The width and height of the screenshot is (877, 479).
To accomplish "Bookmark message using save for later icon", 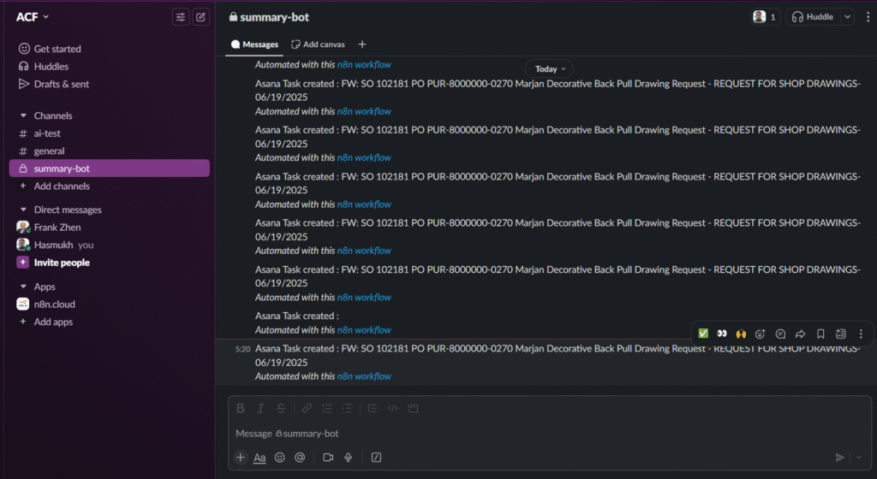I will pyautogui.click(x=820, y=334).
